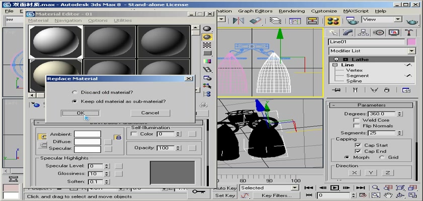Click the Sample Type sphere icon
The image size is (423, 201).
pos(207,29)
